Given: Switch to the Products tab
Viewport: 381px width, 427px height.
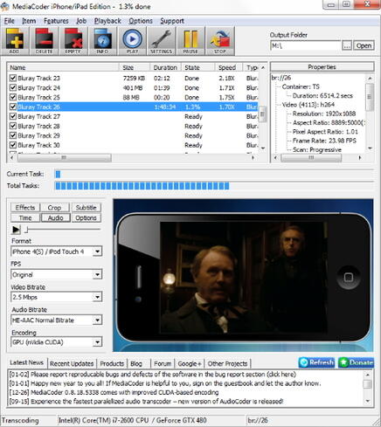Looking at the screenshot, I should coord(112,363).
